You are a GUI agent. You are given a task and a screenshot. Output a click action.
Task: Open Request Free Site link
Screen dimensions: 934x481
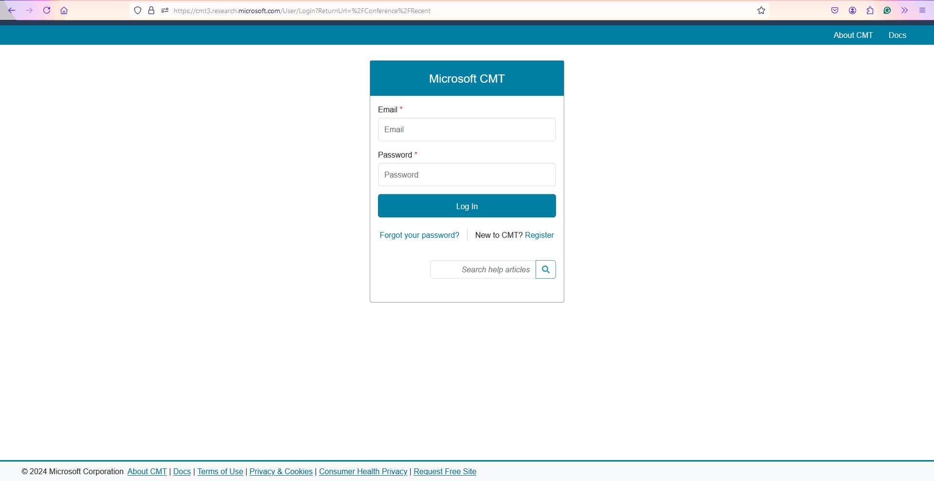click(445, 471)
